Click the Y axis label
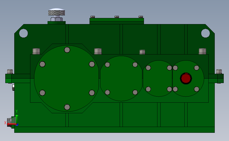This screenshot has width=229, height=141. tap(17, 111)
